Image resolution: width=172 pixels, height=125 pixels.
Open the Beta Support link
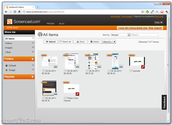coord(155,28)
